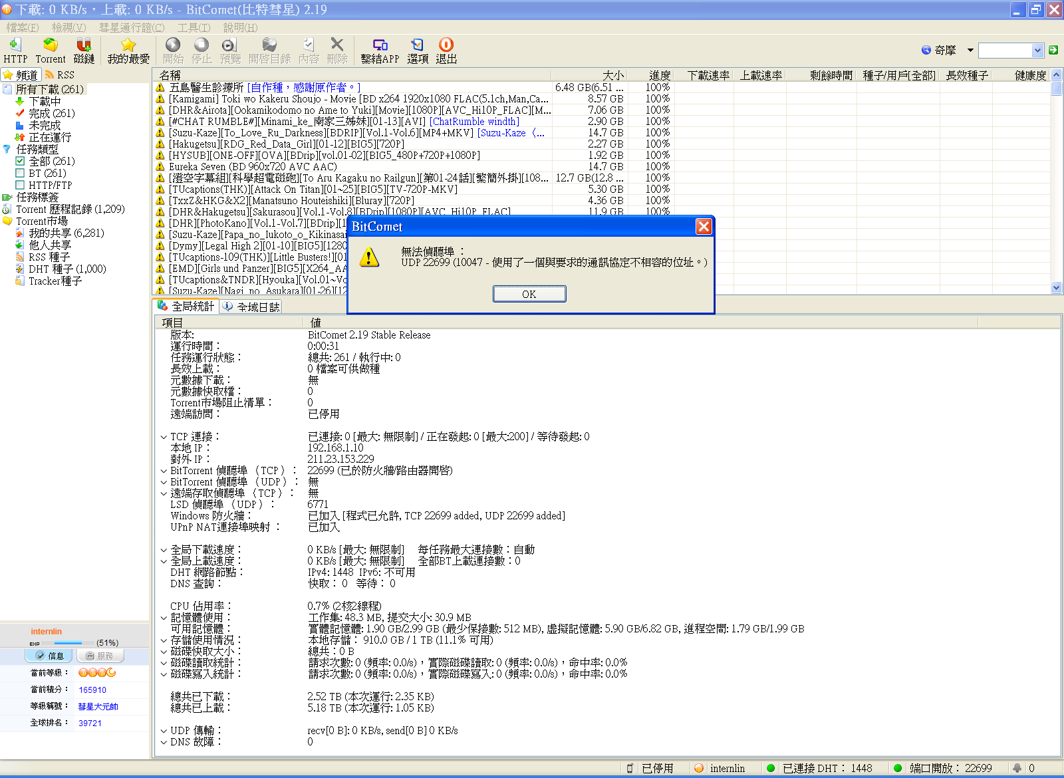1064x778 pixels.
Task: Open the 選項 options icon
Action: click(417, 45)
